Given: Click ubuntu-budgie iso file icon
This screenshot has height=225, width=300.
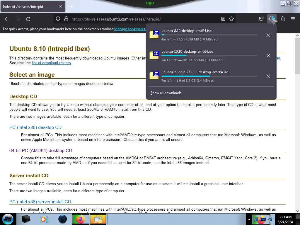Looking at the screenshot, I should (154, 76).
